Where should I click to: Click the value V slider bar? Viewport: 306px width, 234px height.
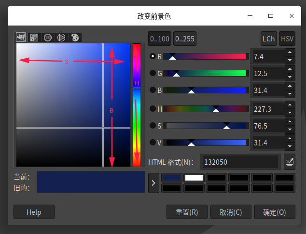tap(206, 143)
